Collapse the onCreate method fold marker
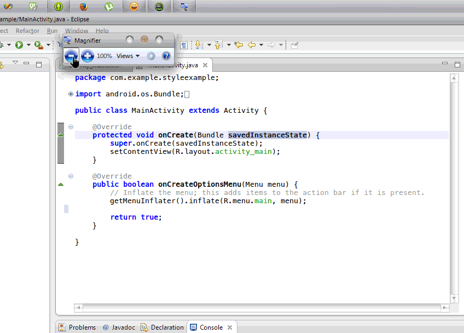 coord(71,127)
